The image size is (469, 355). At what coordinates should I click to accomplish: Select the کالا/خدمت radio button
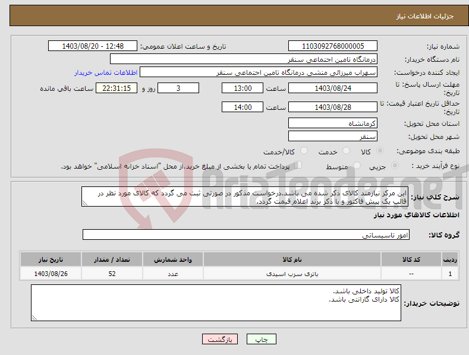click(304, 151)
